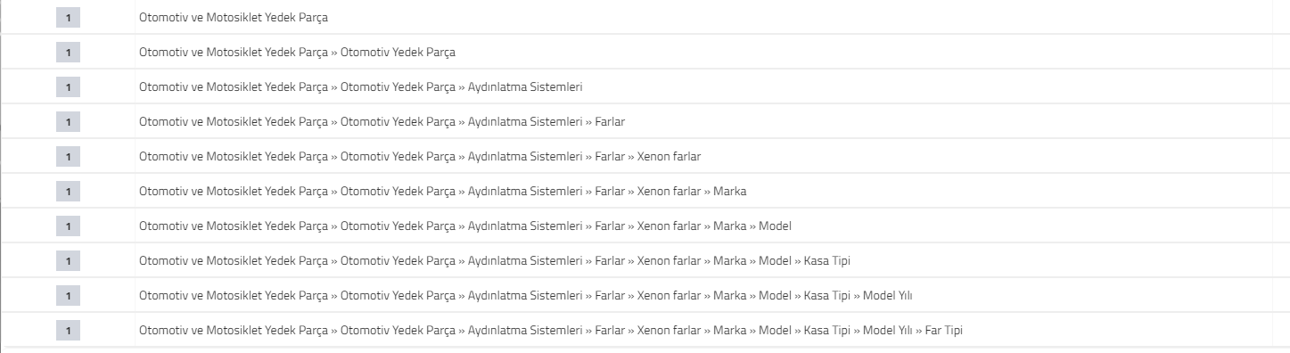The image size is (1290, 353).
Task: Select the category path ending in Otomotiv Yedek Parça
Action: tap(297, 52)
